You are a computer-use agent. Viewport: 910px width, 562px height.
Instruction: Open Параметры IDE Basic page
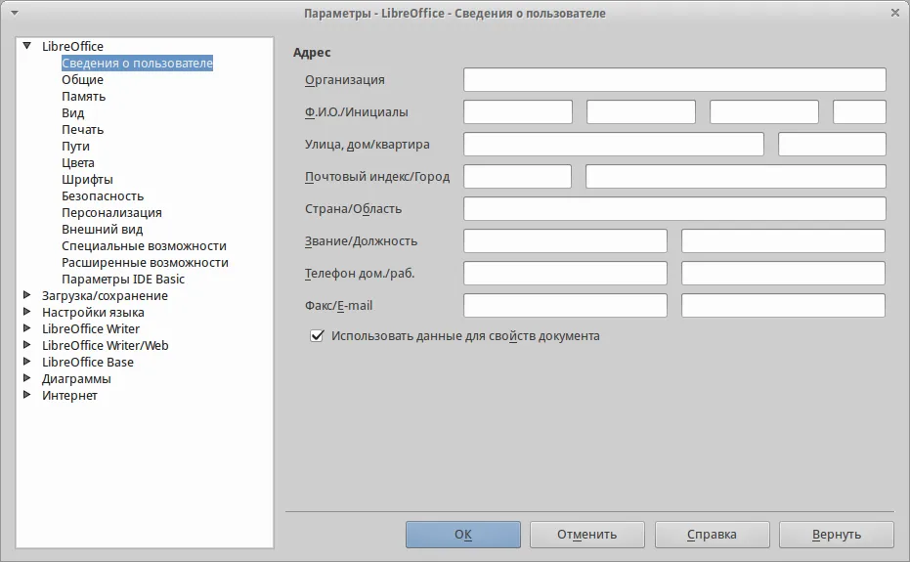coord(123,280)
